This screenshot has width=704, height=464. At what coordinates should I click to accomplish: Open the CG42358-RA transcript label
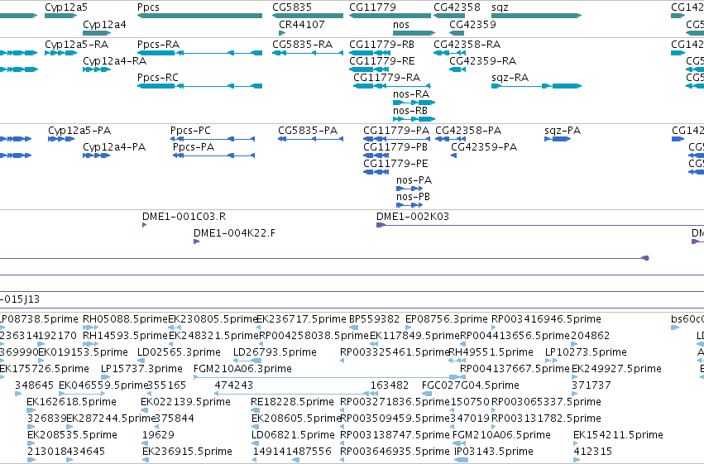click(x=467, y=45)
